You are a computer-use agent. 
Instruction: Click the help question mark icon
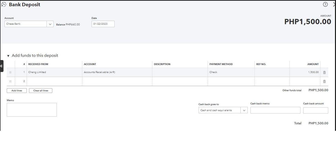click(x=325, y=4)
